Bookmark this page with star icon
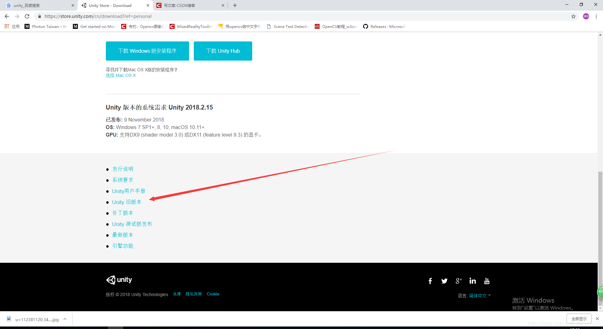 [x=573, y=16]
